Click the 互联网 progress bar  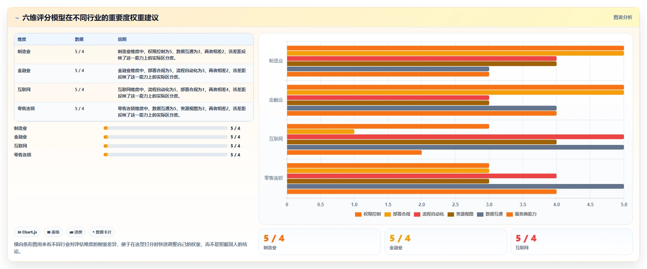[165, 146]
